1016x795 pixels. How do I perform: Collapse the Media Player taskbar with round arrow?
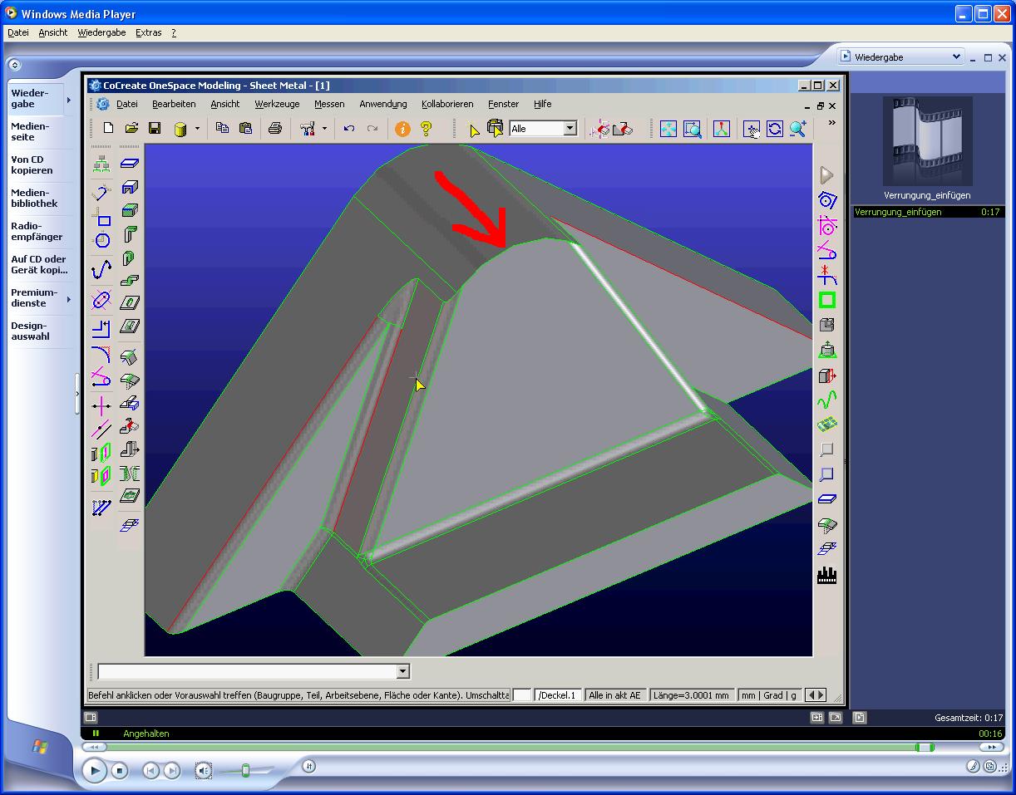tap(15, 65)
